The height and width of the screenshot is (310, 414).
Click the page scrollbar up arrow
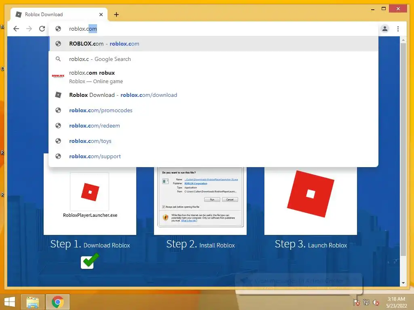point(403,40)
